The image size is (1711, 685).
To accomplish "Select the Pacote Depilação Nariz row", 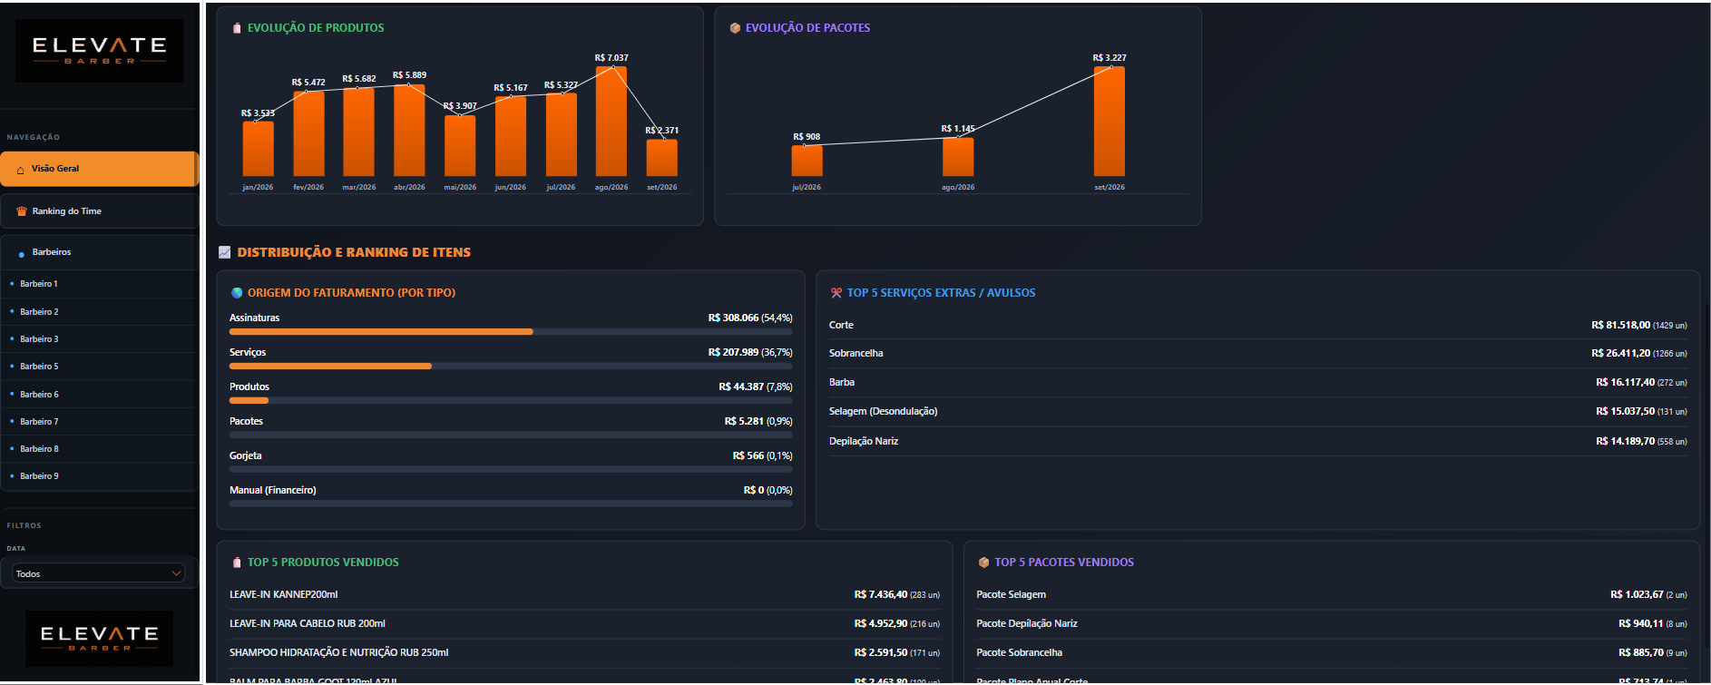I will pyautogui.click(x=1332, y=624).
